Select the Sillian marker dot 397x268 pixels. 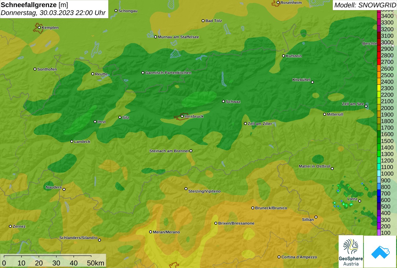click(316, 217)
